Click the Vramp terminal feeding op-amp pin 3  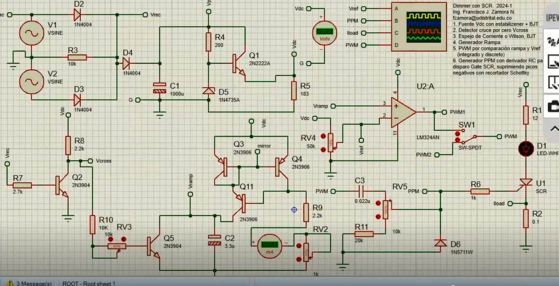(333, 106)
